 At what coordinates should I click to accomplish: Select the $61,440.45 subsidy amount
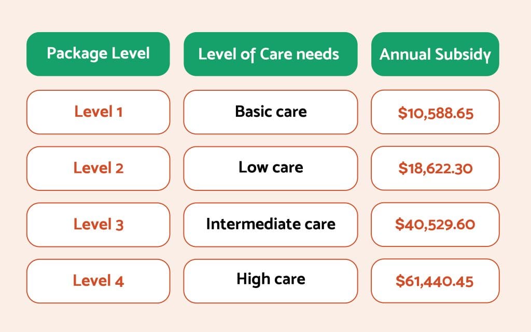coord(435,281)
